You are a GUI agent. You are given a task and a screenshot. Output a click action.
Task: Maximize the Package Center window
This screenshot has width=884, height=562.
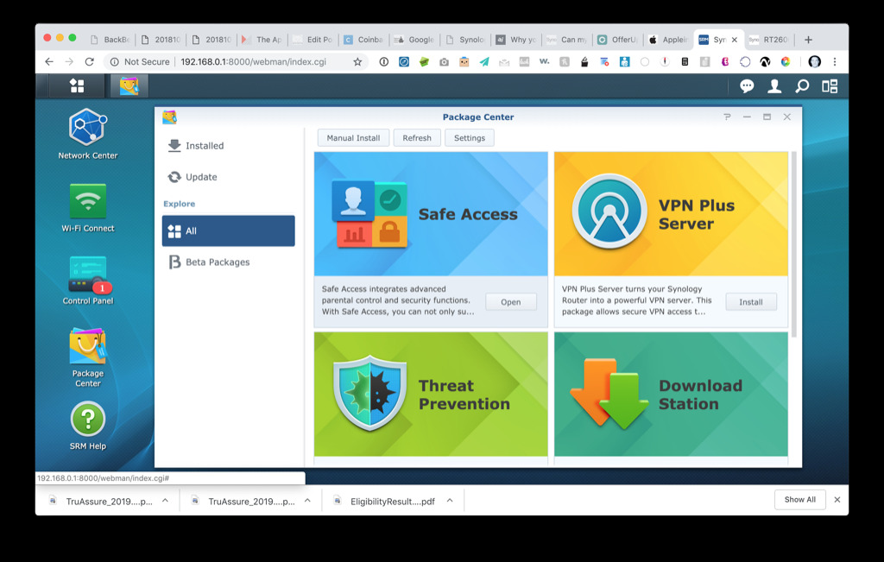[x=767, y=117]
